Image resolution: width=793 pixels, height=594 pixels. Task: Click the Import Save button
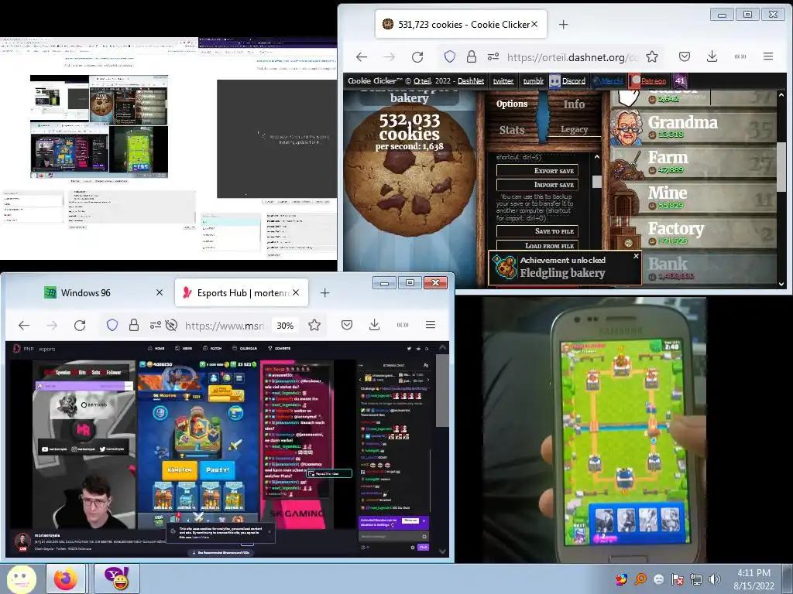537,185
